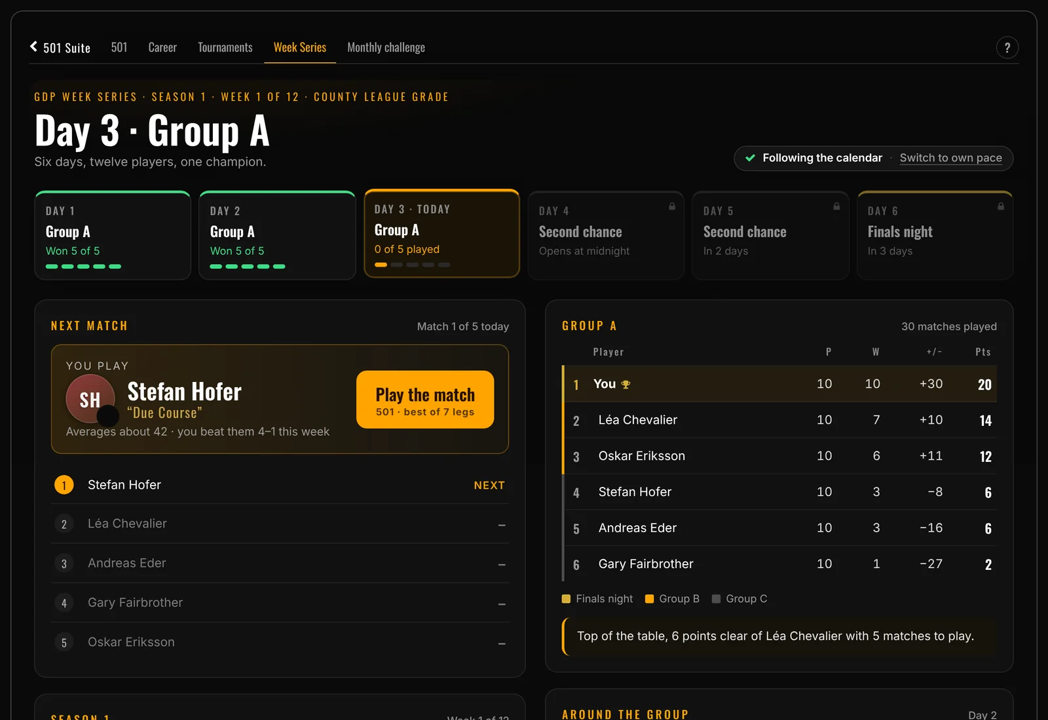Select the Day 3 Today card
Screen dimensions: 1048x720
click(x=441, y=234)
